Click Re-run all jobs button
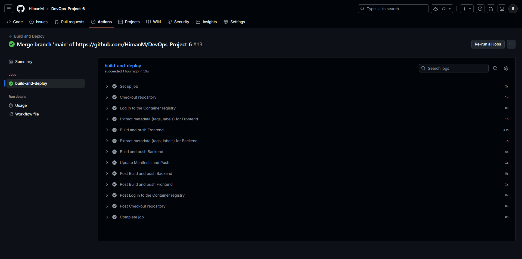522x259 pixels. (488, 44)
